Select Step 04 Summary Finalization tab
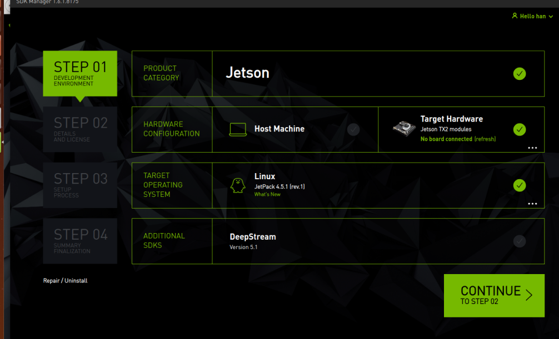The height and width of the screenshot is (339, 559). [x=80, y=241]
